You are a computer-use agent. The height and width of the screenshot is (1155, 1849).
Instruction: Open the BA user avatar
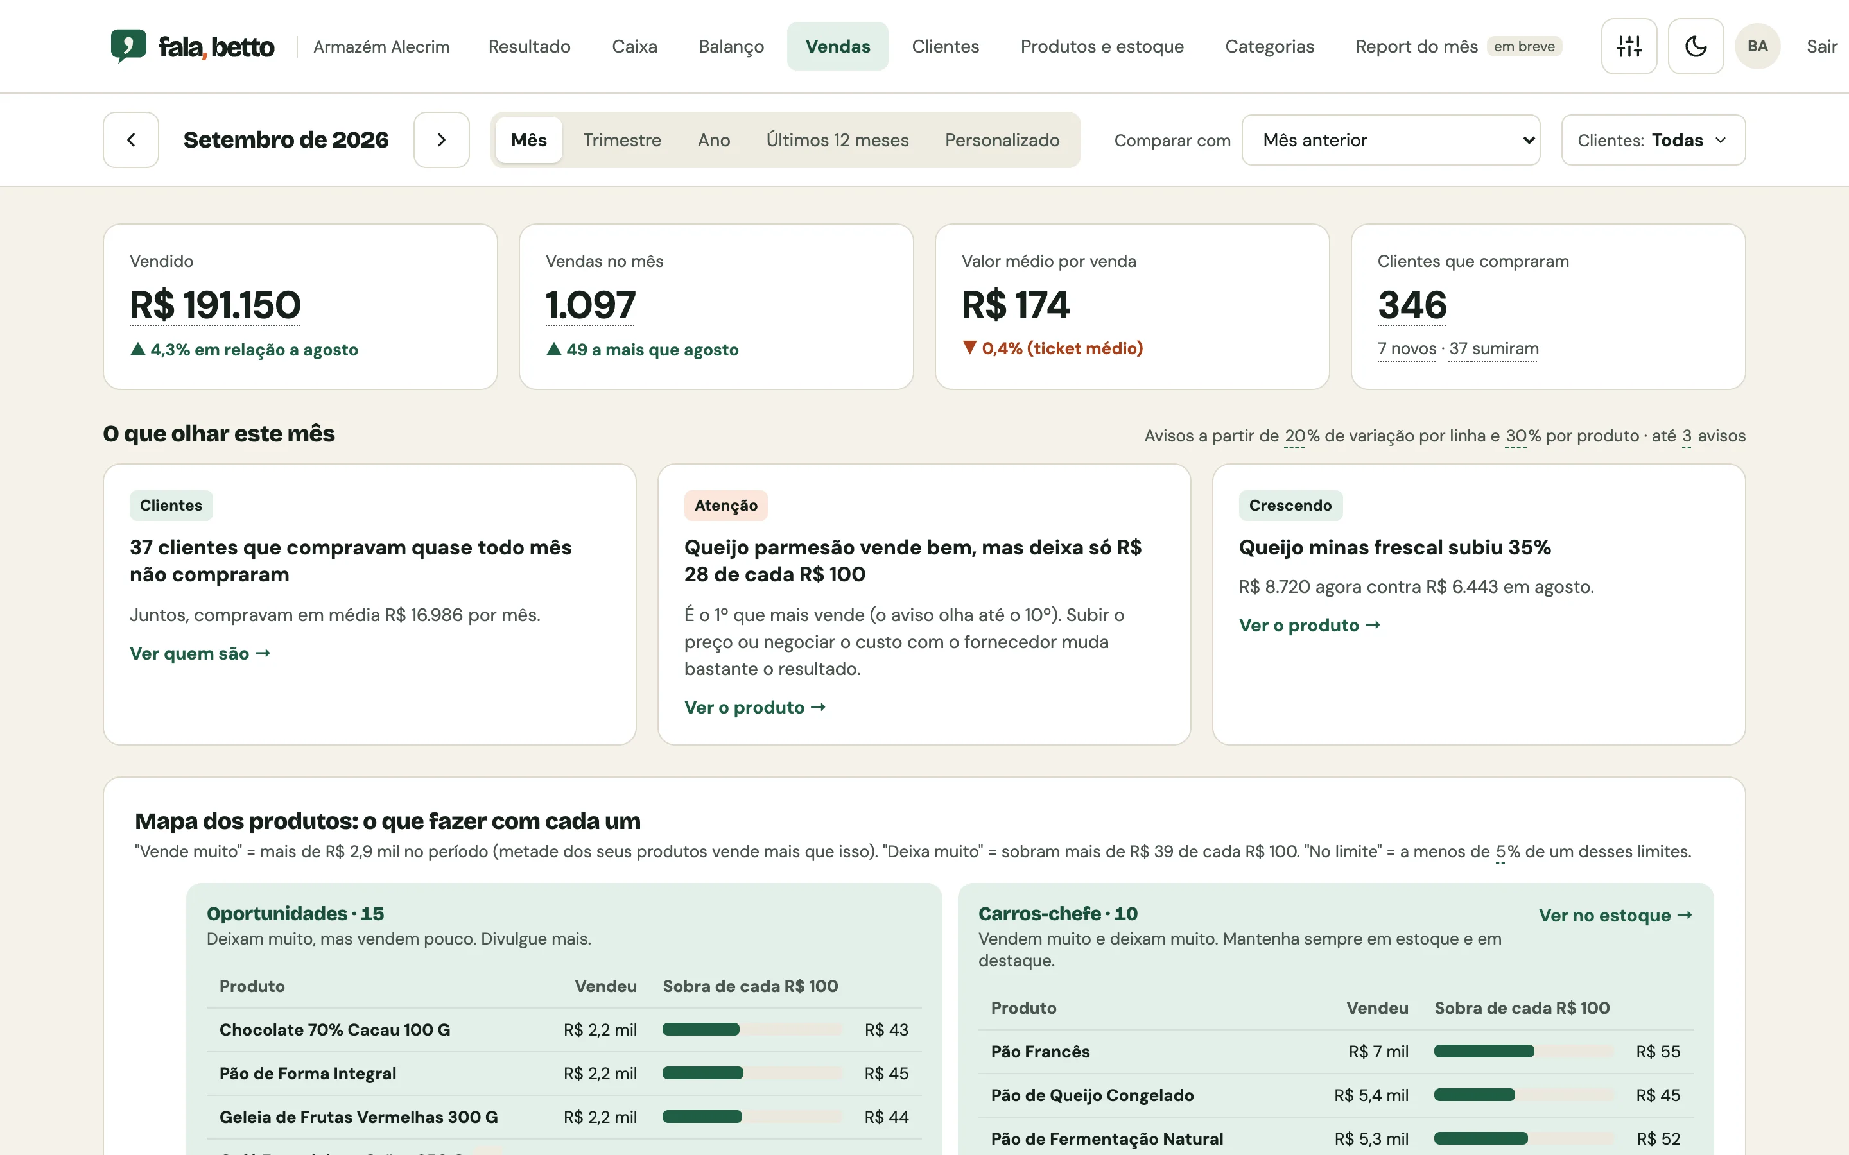1757,47
